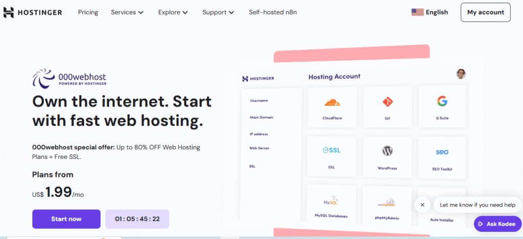Click the 'Web Server' label
Viewport: 523px width, 239px height.
click(x=259, y=148)
